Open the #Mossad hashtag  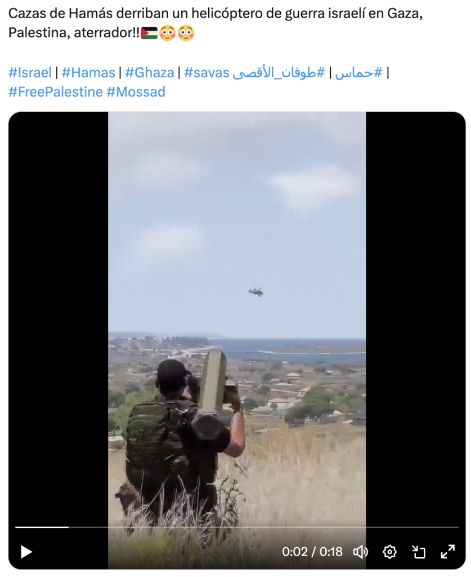(x=136, y=92)
